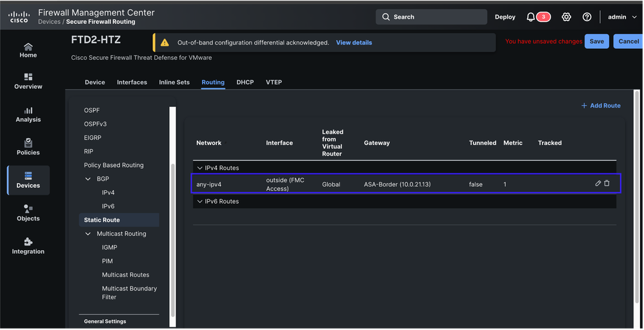
Task: Select IPv4 under BGP
Action: [x=108, y=193]
